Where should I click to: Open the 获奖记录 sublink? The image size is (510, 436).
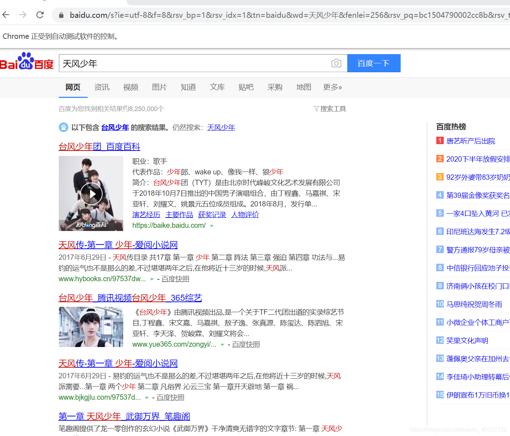pyautogui.click(x=212, y=215)
